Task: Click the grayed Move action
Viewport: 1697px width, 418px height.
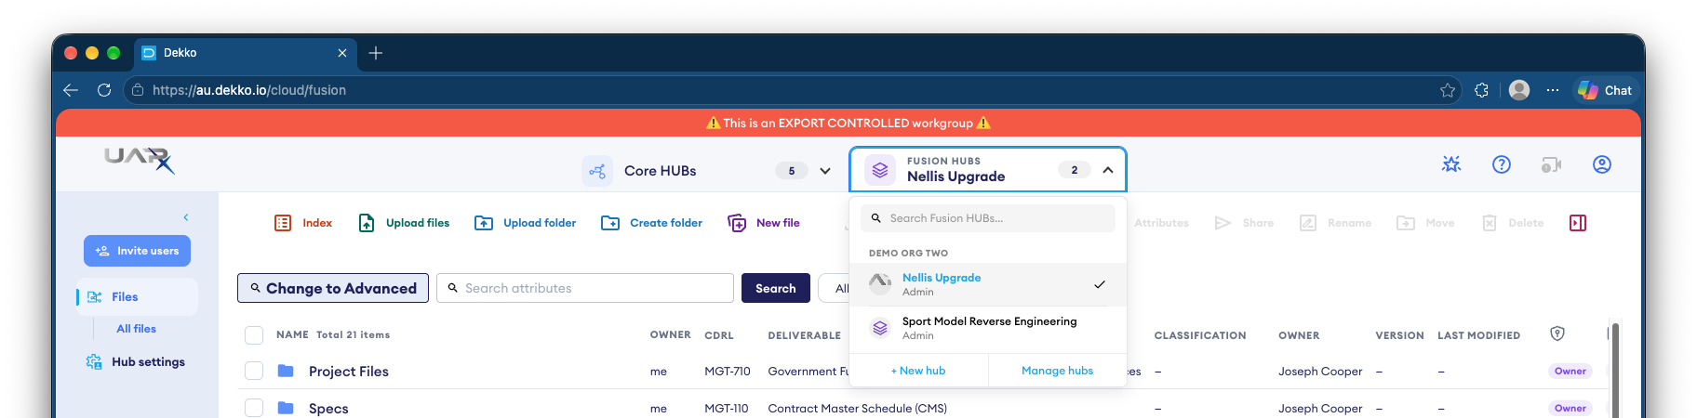Action: tap(1425, 223)
